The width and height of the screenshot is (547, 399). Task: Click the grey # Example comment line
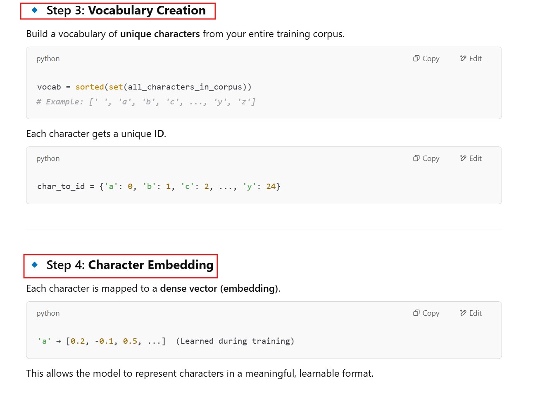click(146, 102)
